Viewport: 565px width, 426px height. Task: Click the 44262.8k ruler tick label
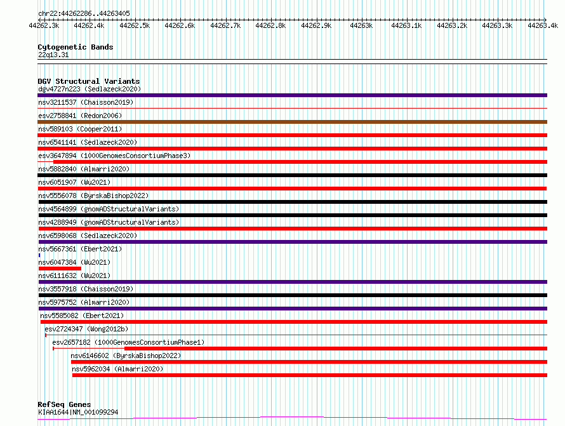pyautogui.click(x=270, y=25)
